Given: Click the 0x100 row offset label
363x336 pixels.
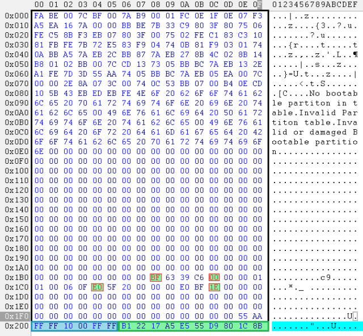Looking at the screenshot, I should click(x=16, y=171).
